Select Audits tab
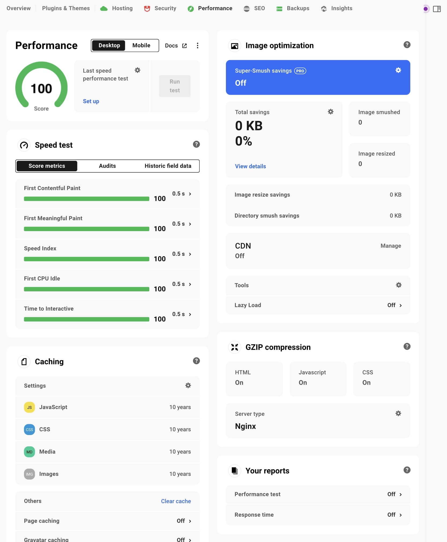447x542 pixels. click(107, 166)
